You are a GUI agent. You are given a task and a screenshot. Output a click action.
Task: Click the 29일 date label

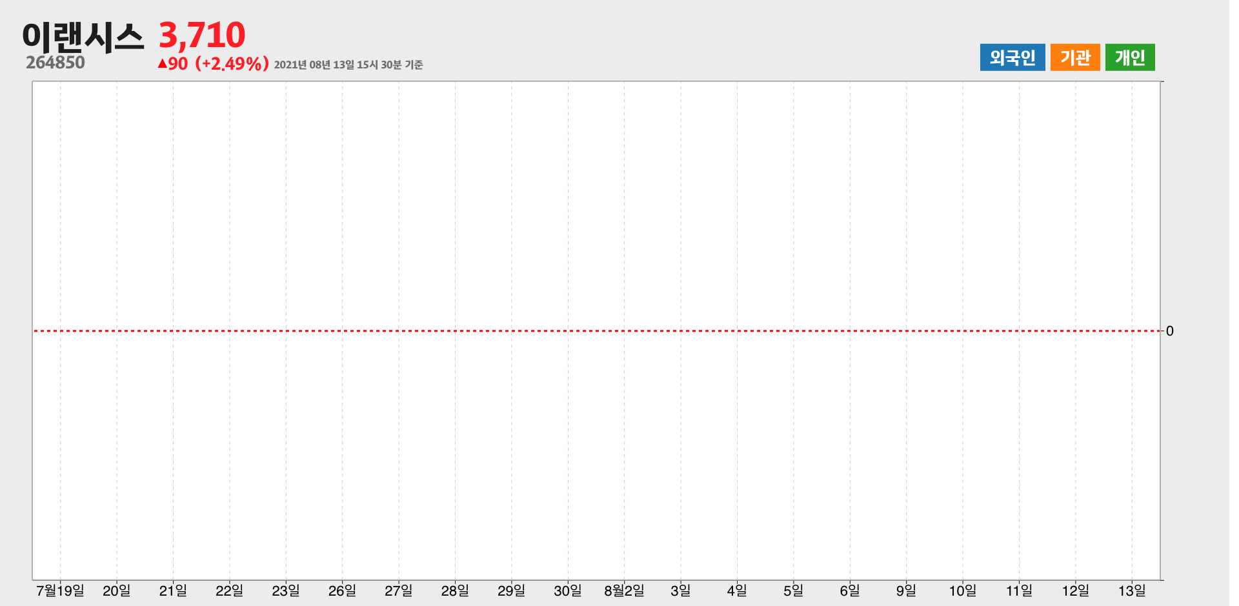coord(512,591)
